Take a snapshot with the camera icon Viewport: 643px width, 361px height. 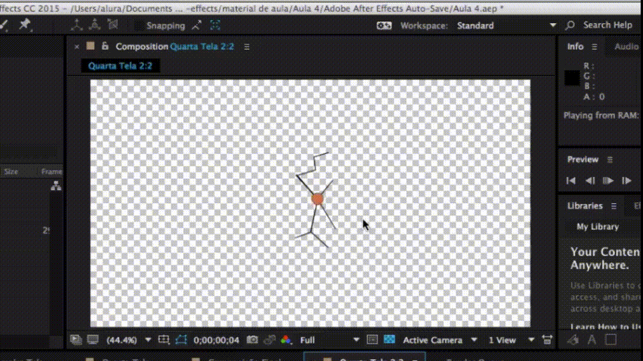click(x=252, y=340)
